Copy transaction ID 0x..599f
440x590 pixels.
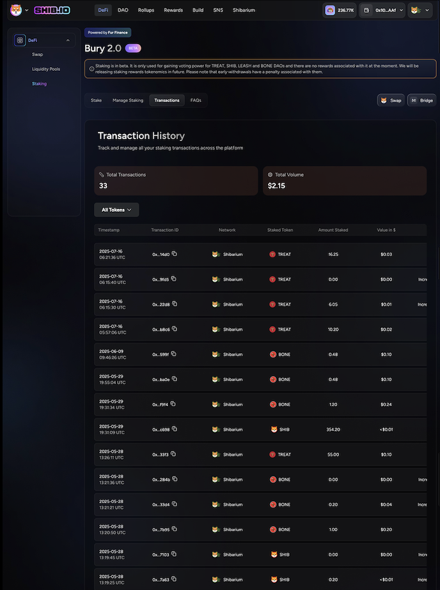[174, 354]
